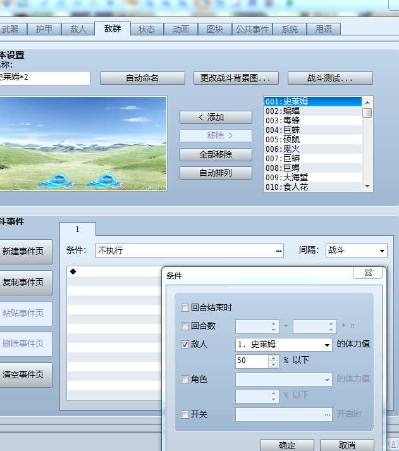
Task: Select the first event command line diamond
Action: tap(73, 271)
